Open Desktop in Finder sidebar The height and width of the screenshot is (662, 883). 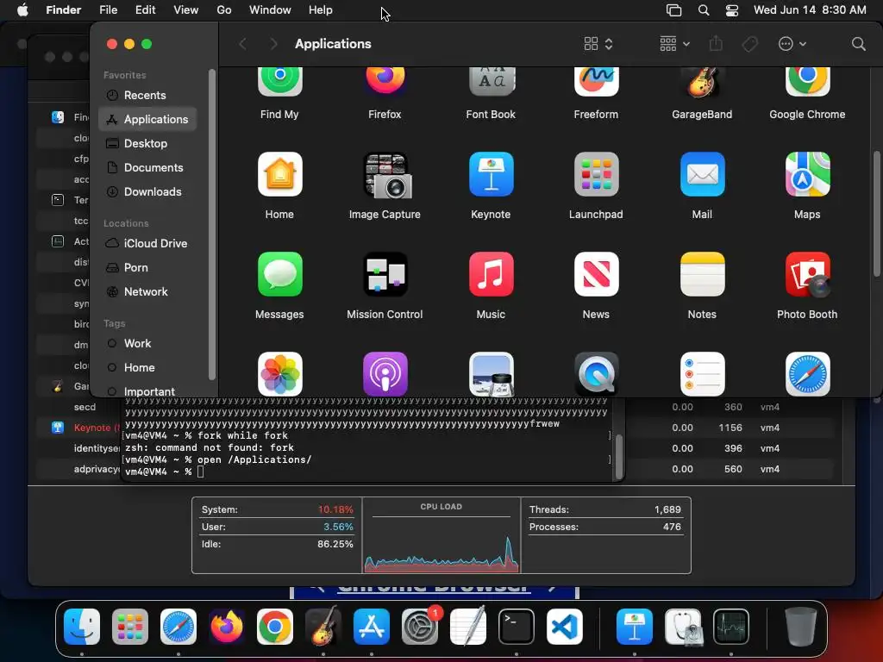coord(148,144)
